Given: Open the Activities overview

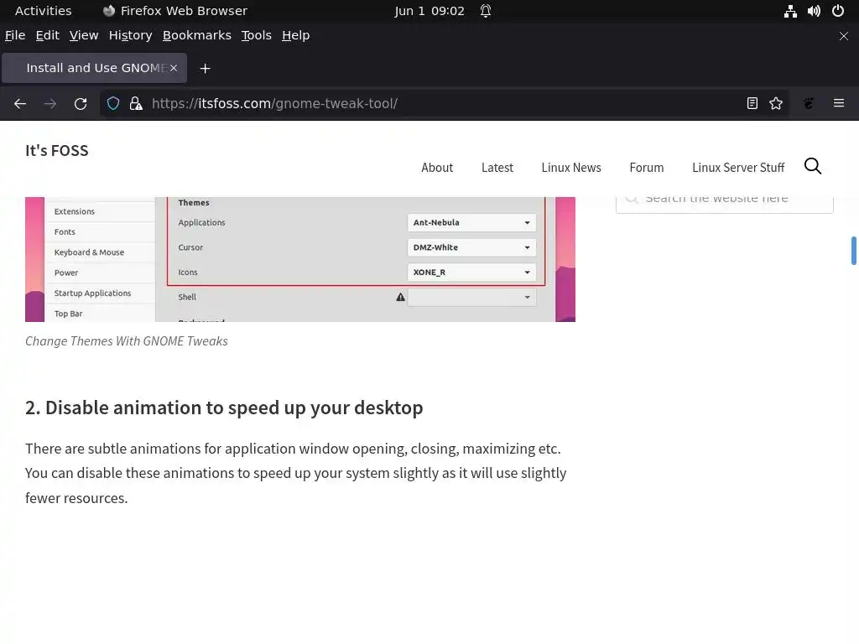Looking at the screenshot, I should coord(44,11).
